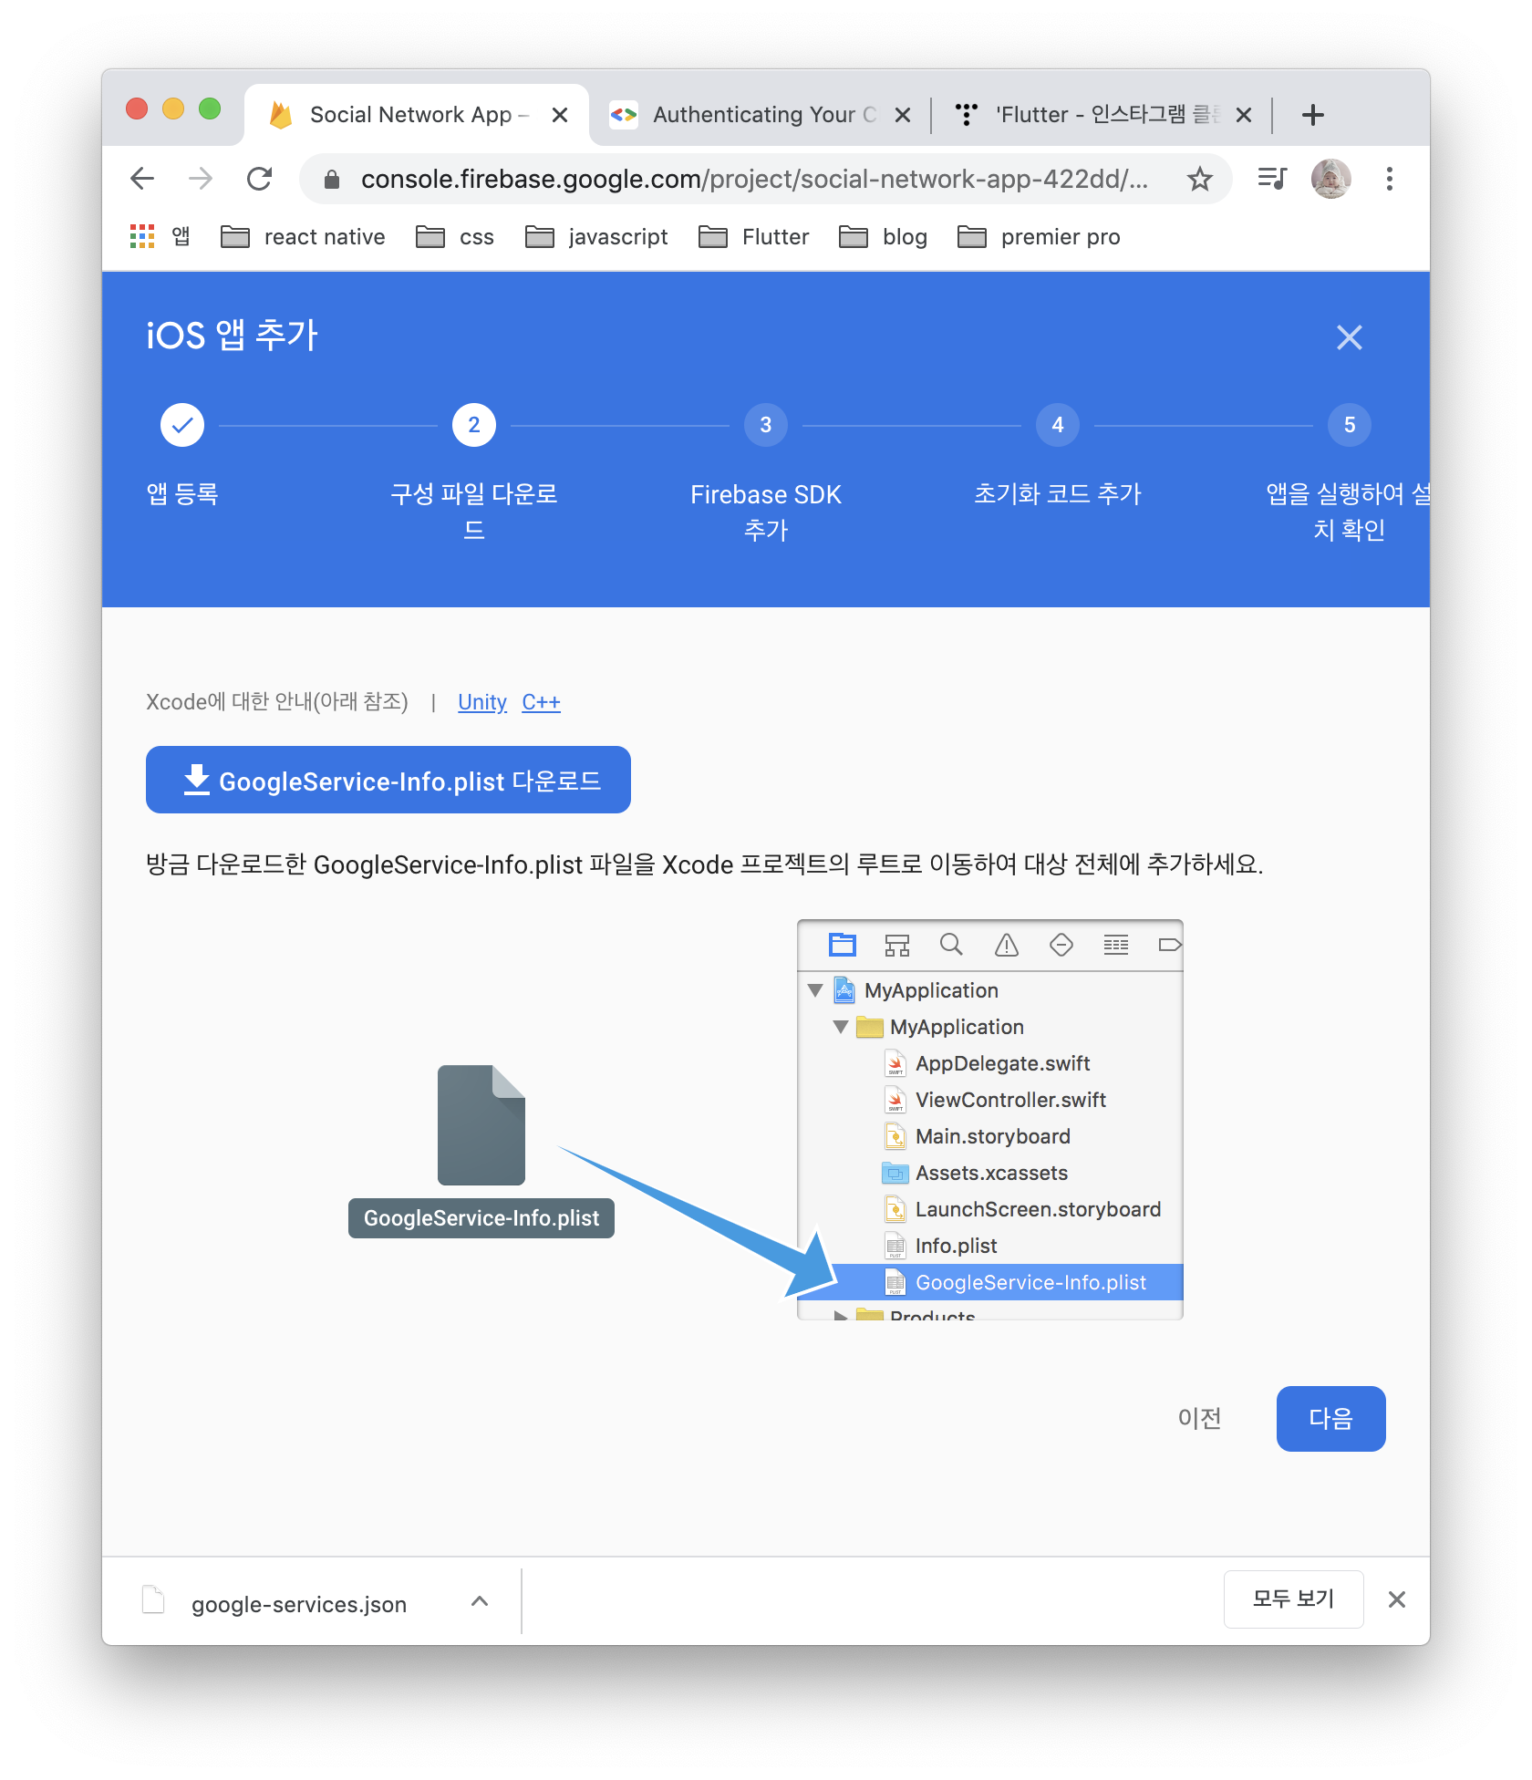The height and width of the screenshot is (1780, 1532).
Task: Dismiss the downloads bar
Action: tap(1397, 1599)
